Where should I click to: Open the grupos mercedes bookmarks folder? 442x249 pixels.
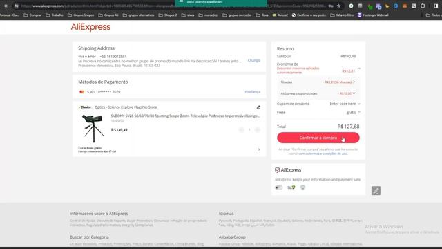point(237,15)
